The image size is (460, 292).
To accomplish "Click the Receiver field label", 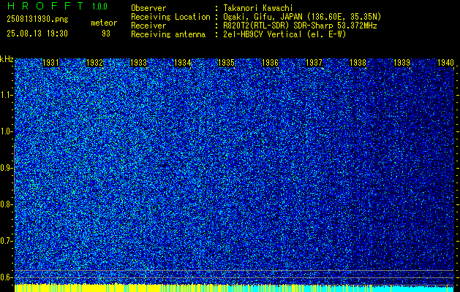I will 148,26.
